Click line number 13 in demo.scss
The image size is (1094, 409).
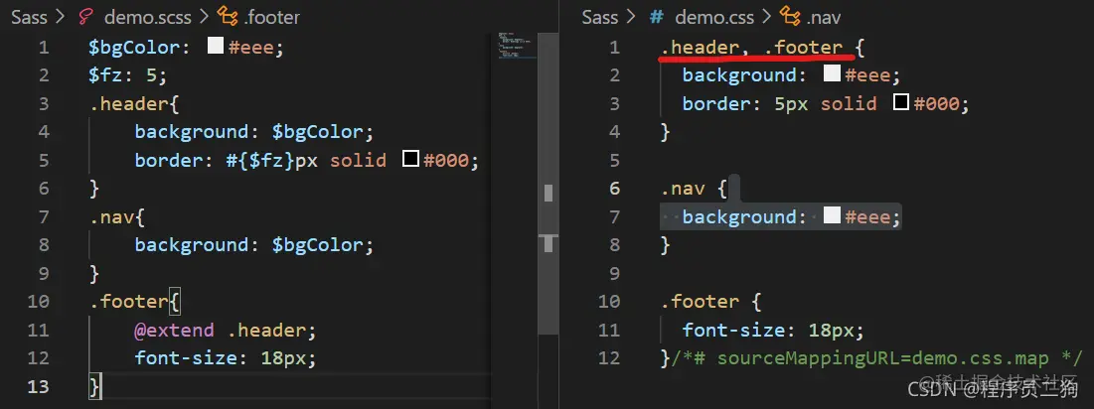[x=39, y=386]
